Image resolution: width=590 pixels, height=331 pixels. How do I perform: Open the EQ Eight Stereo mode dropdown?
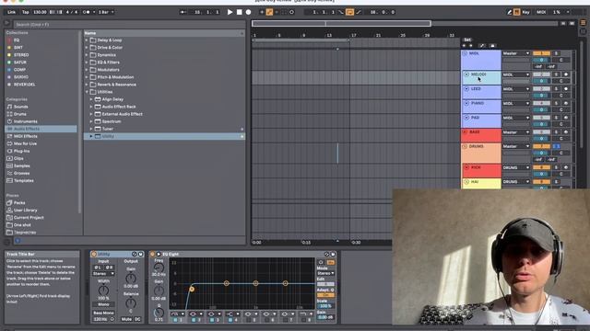pyautogui.click(x=325, y=273)
